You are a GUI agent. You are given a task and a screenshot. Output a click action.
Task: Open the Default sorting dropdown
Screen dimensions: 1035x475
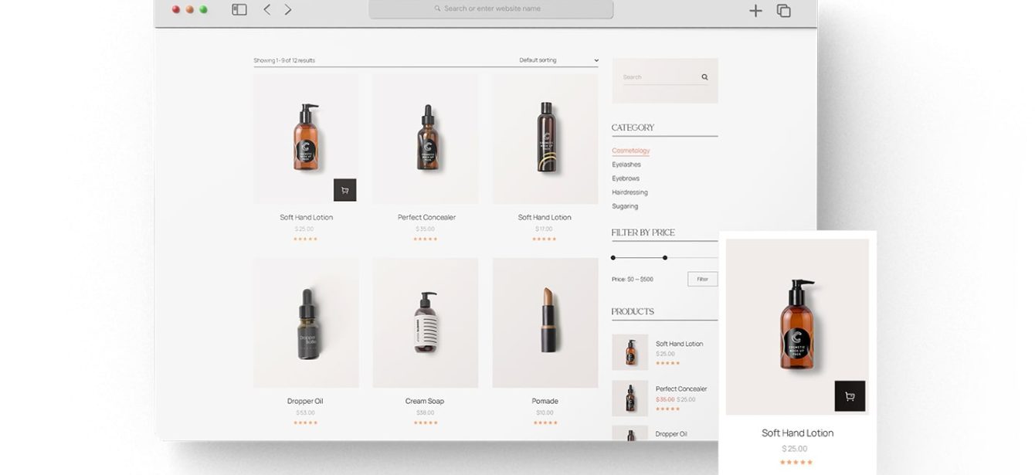[558, 60]
